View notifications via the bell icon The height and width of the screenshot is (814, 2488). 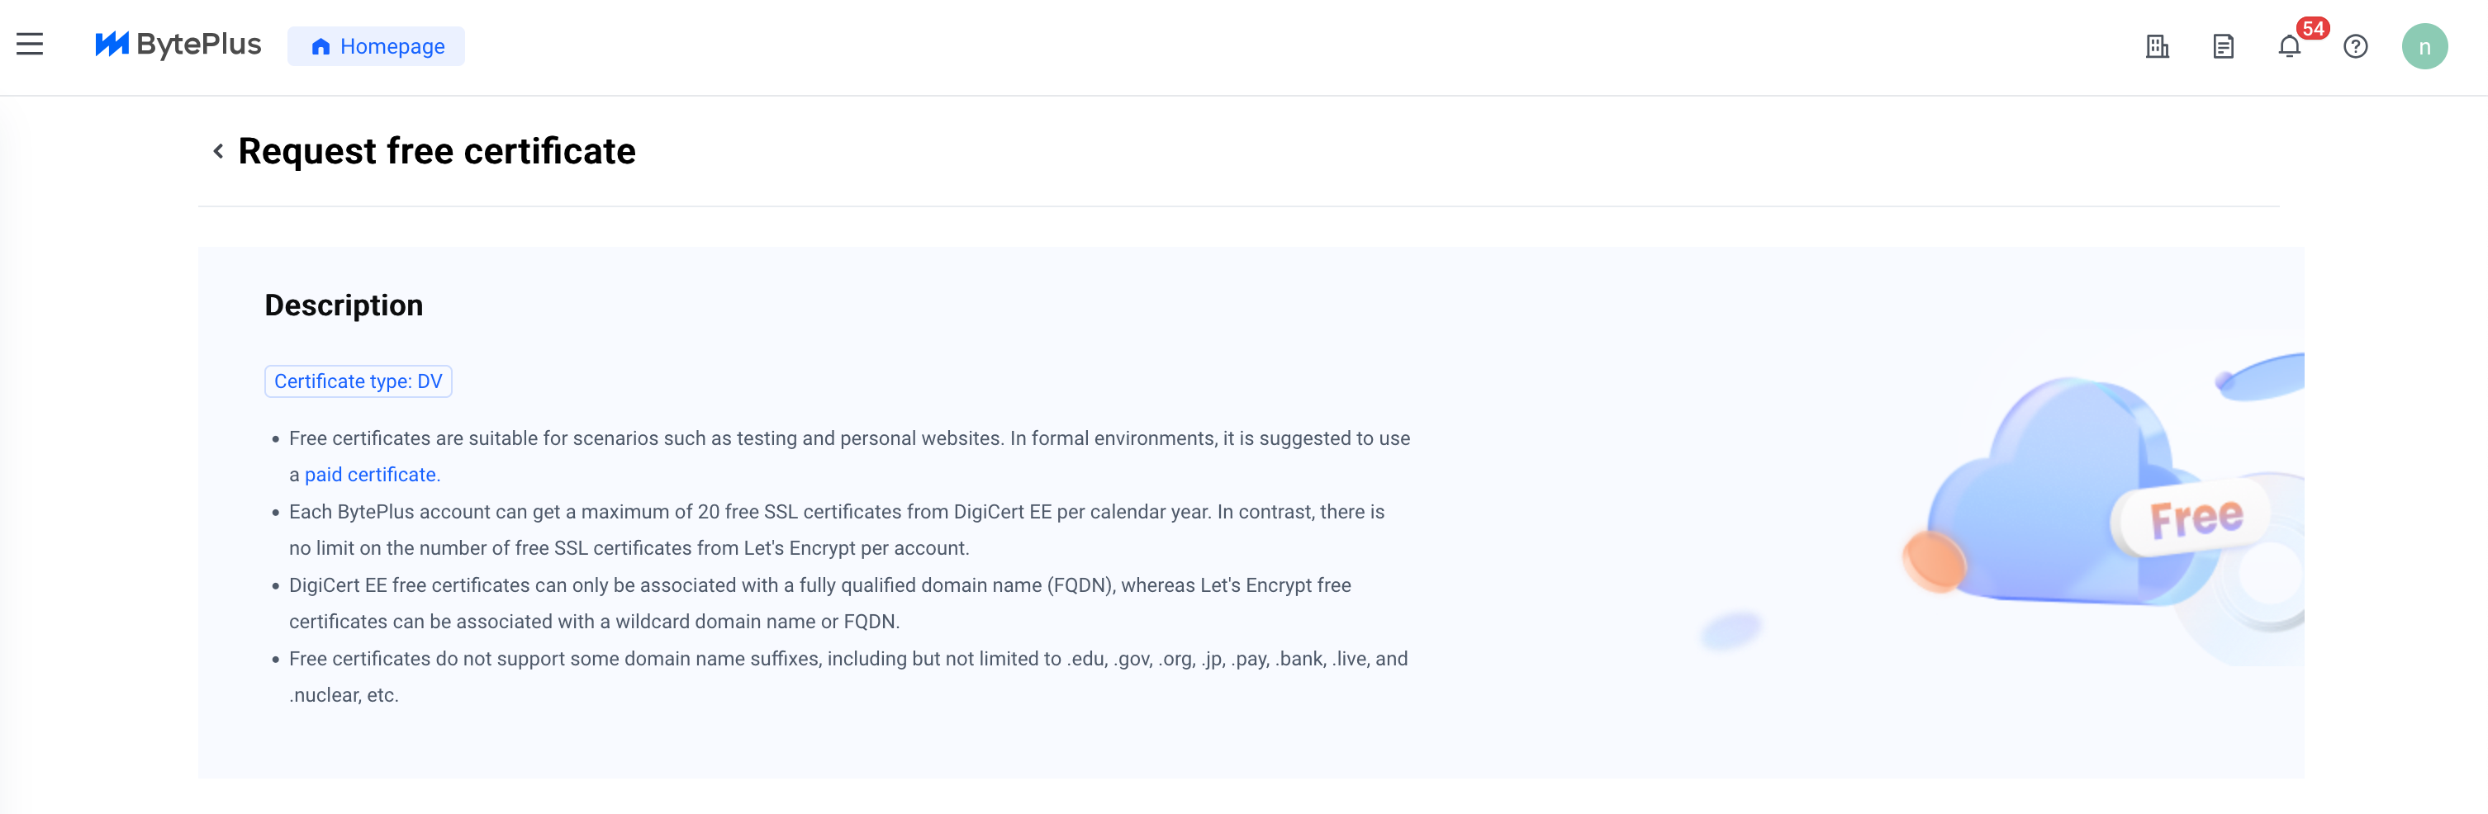2289,46
